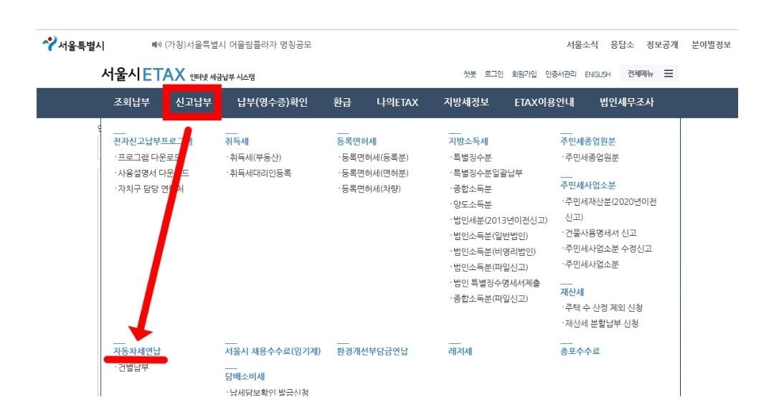Select 등록면허세(면허분)

[374, 173]
